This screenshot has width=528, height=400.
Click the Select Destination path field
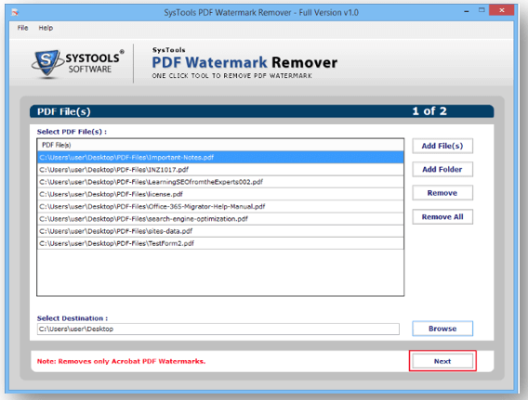(x=218, y=329)
